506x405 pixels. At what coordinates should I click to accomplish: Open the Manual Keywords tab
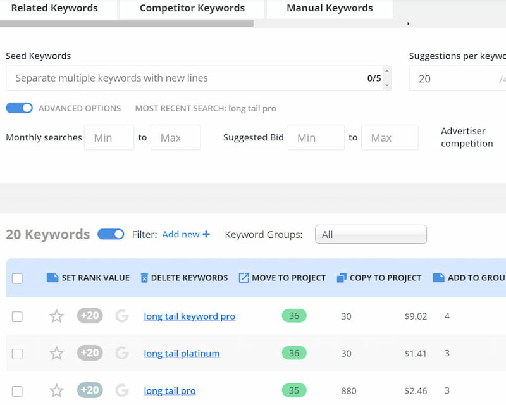point(330,8)
